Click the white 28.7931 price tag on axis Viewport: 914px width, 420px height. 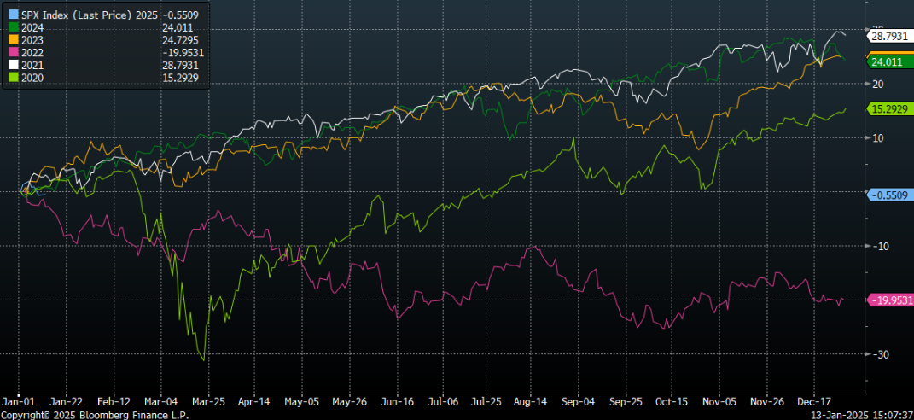tap(890, 36)
